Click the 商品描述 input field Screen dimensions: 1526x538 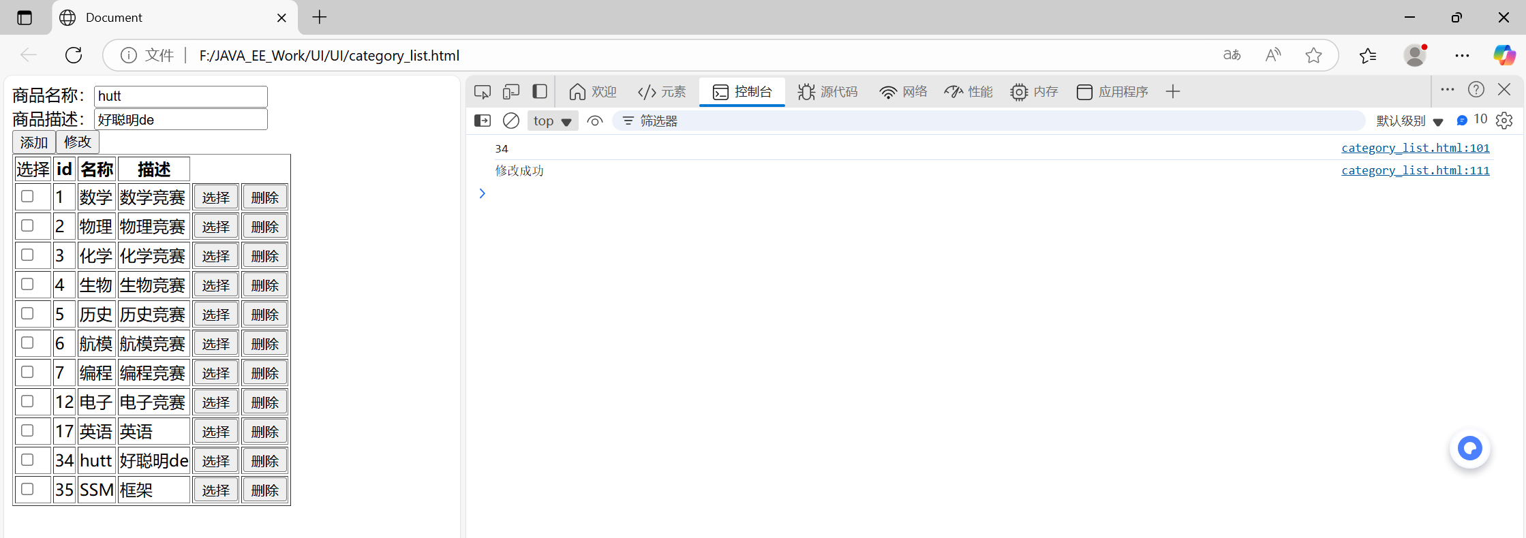pyautogui.click(x=181, y=120)
